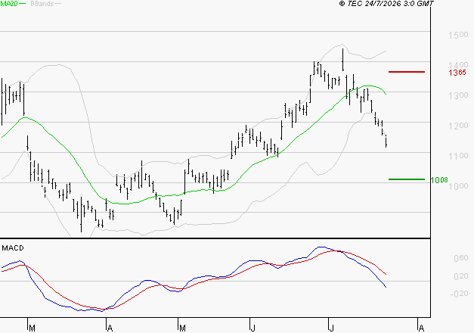Viewport: 474px width, 333px height.
Task: Click the BBands legend label
Action: tap(42, 3)
